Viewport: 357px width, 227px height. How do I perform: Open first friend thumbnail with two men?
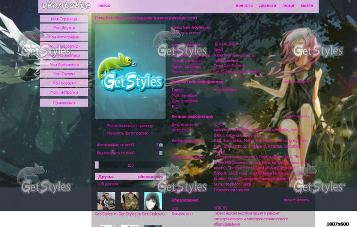click(x=106, y=201)
